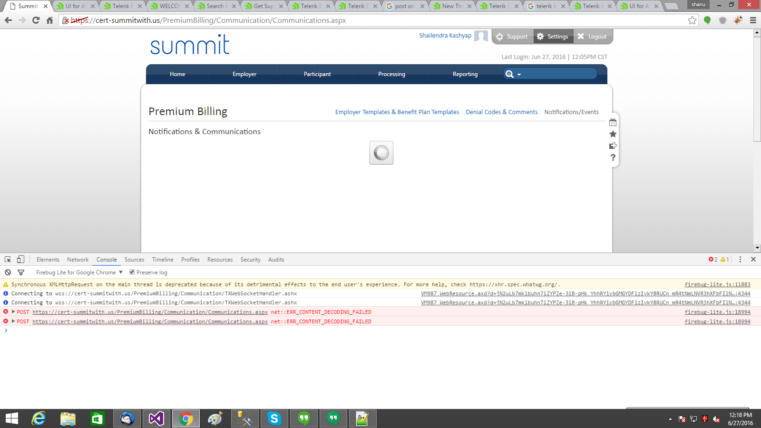Show hidden system tray icons
This screenshot has width=761, height=428.
tap(670, 419)
